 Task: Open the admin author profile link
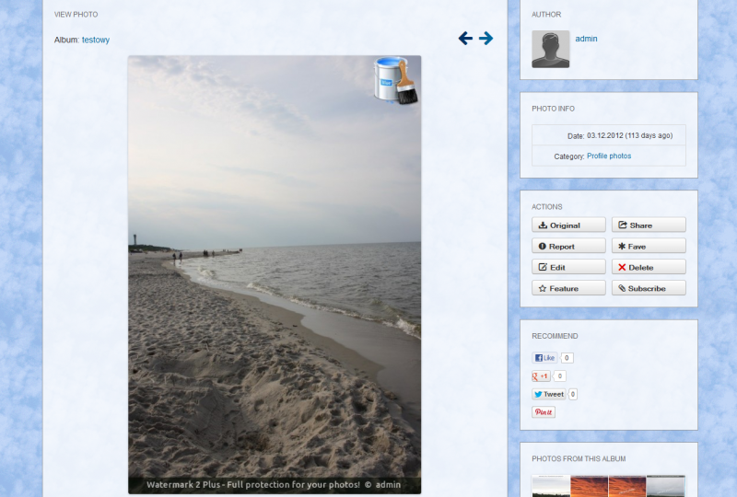[586, 39]
